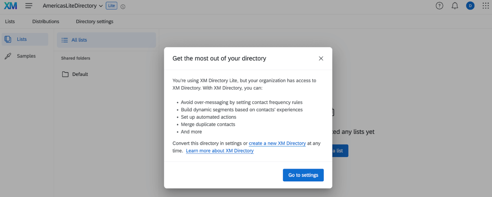This screenshot has height=197, width=492.
Task: Open Samples in the left sidebar
Action: click(x=26, y=56)
